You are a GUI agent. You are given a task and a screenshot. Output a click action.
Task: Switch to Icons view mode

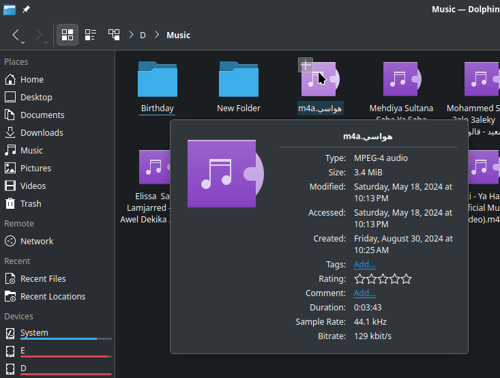click(x=68, y=34)
